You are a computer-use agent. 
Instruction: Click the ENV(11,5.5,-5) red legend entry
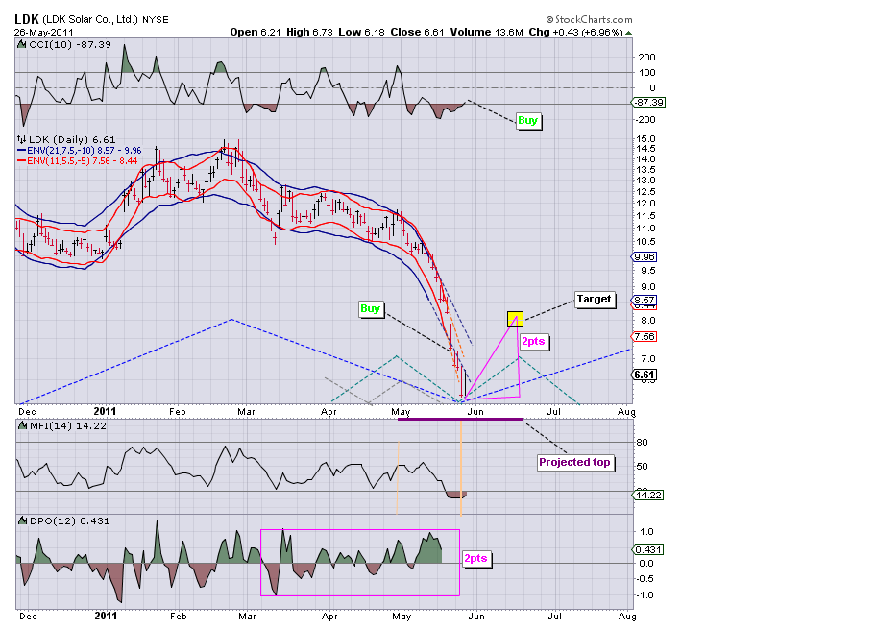[77, 161]
